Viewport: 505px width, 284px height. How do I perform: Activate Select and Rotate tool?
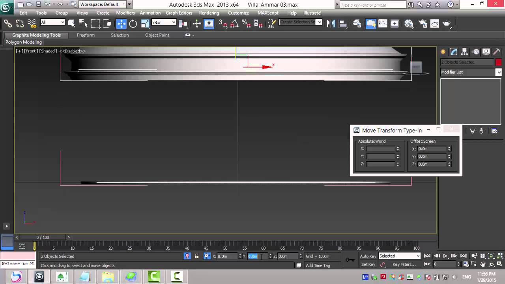click(x=133, y=24)
